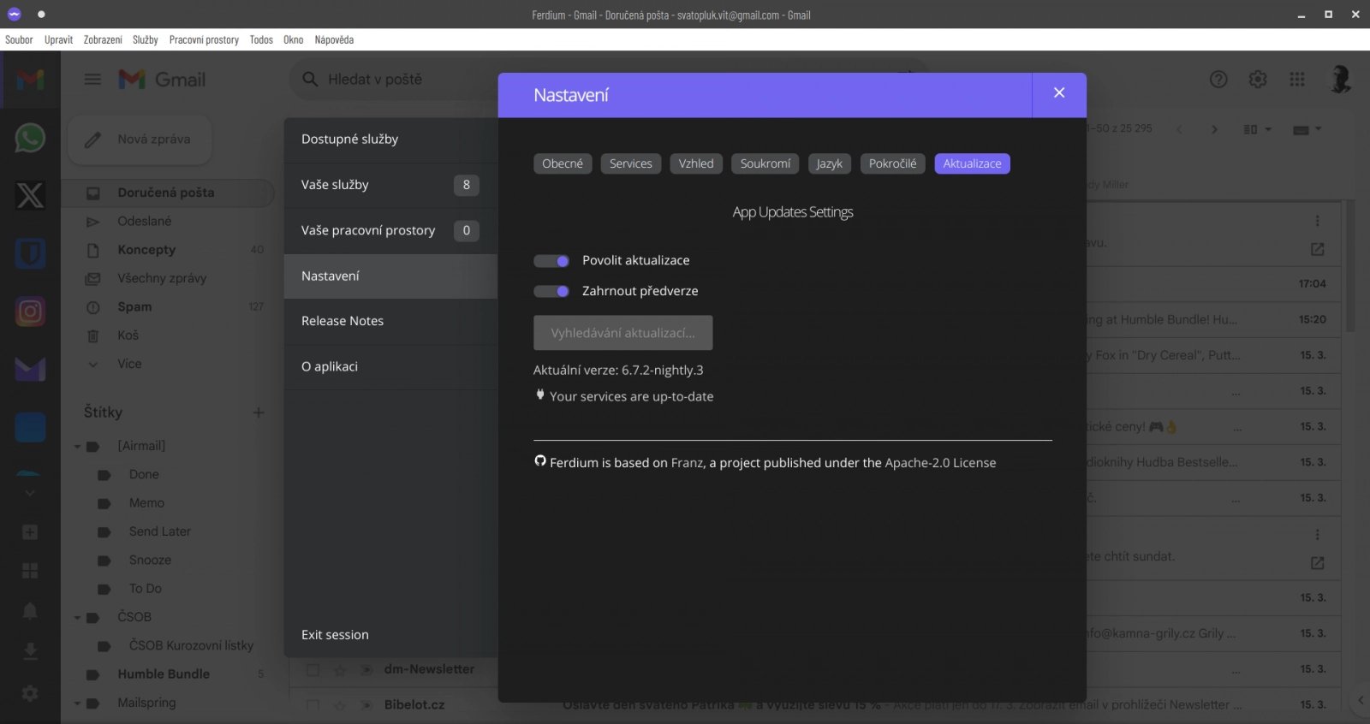
Task: Show more services chevron in sidebar
Action: click(30, 493)
